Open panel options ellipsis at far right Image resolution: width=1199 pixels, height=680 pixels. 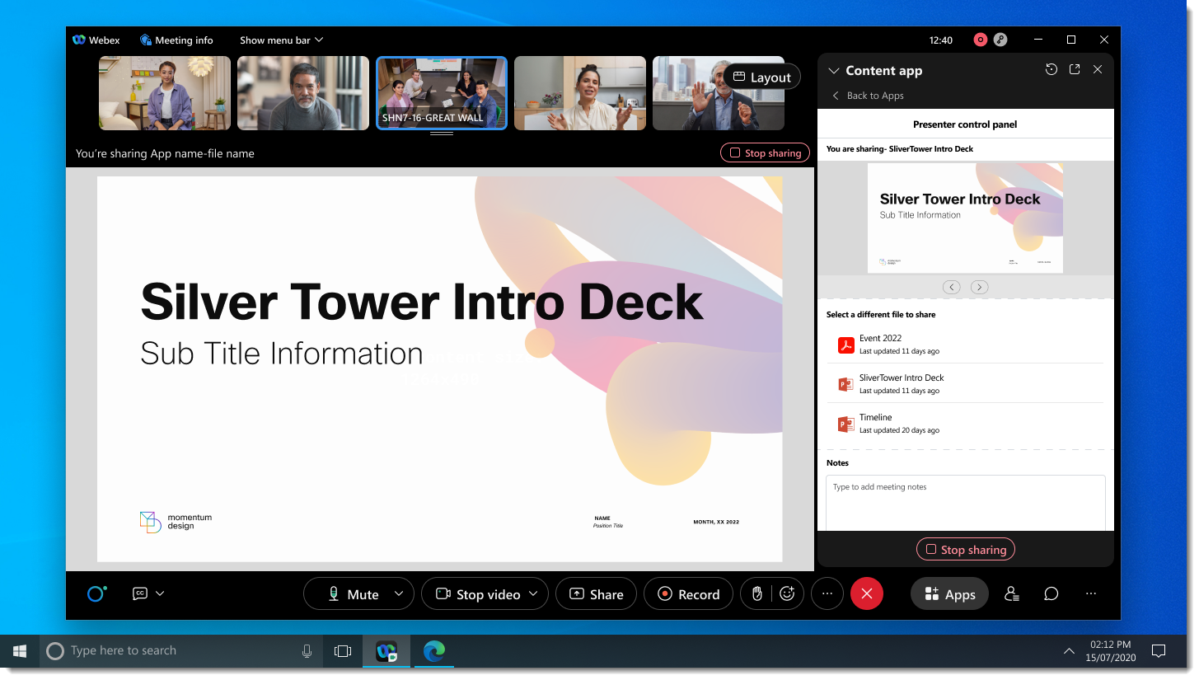(x=1091, y=593)
